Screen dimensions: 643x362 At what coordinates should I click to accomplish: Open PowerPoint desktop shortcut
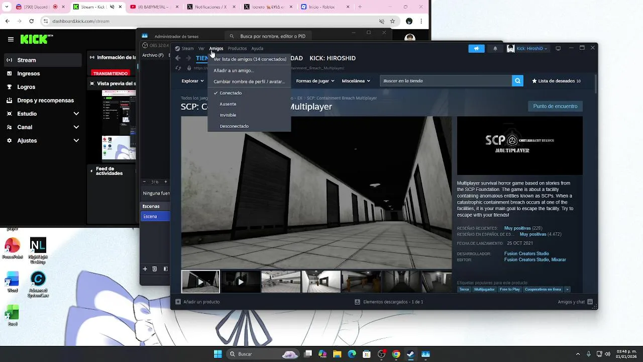point(13,248)
